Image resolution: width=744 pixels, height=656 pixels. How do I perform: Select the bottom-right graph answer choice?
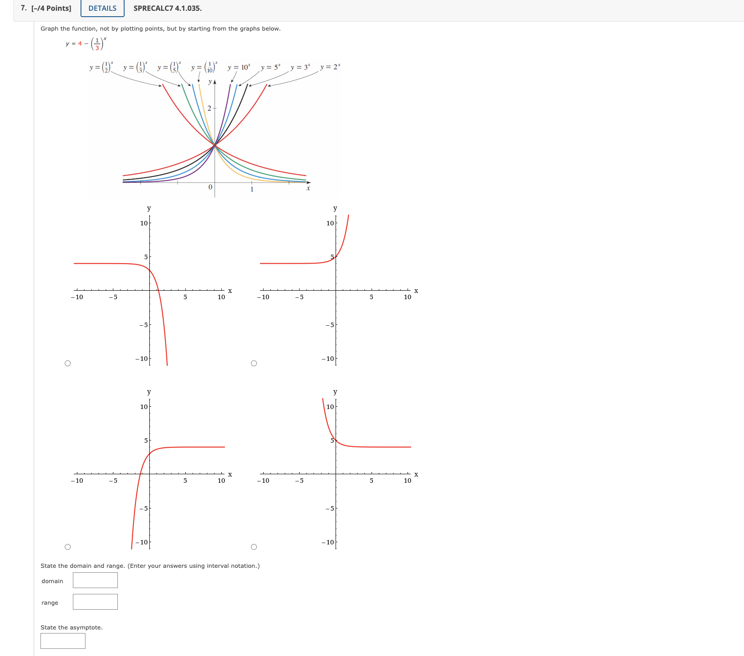[254, 546]
